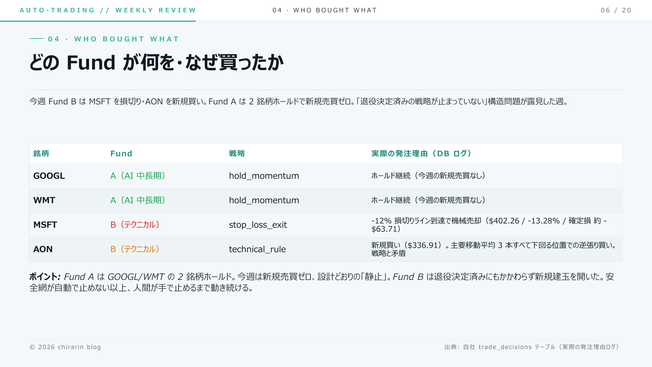652x367 pixels.
Task: Click 'B（テクニカル）' in the MSFT row
Action: (135, 225)
